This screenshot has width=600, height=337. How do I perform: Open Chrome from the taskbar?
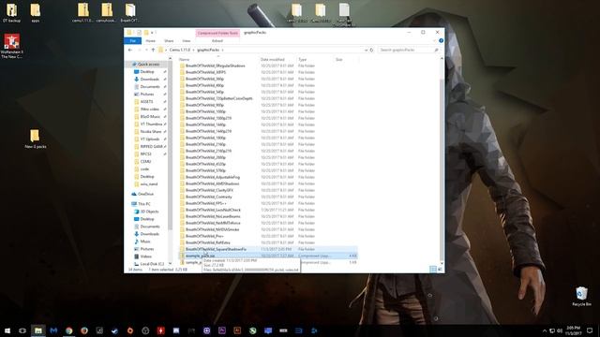pyautogui.click(x=68, y=330)
